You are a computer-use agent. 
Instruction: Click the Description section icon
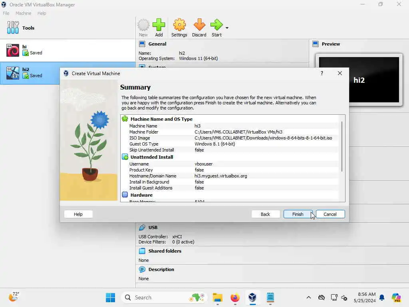(x=142, y=269)
